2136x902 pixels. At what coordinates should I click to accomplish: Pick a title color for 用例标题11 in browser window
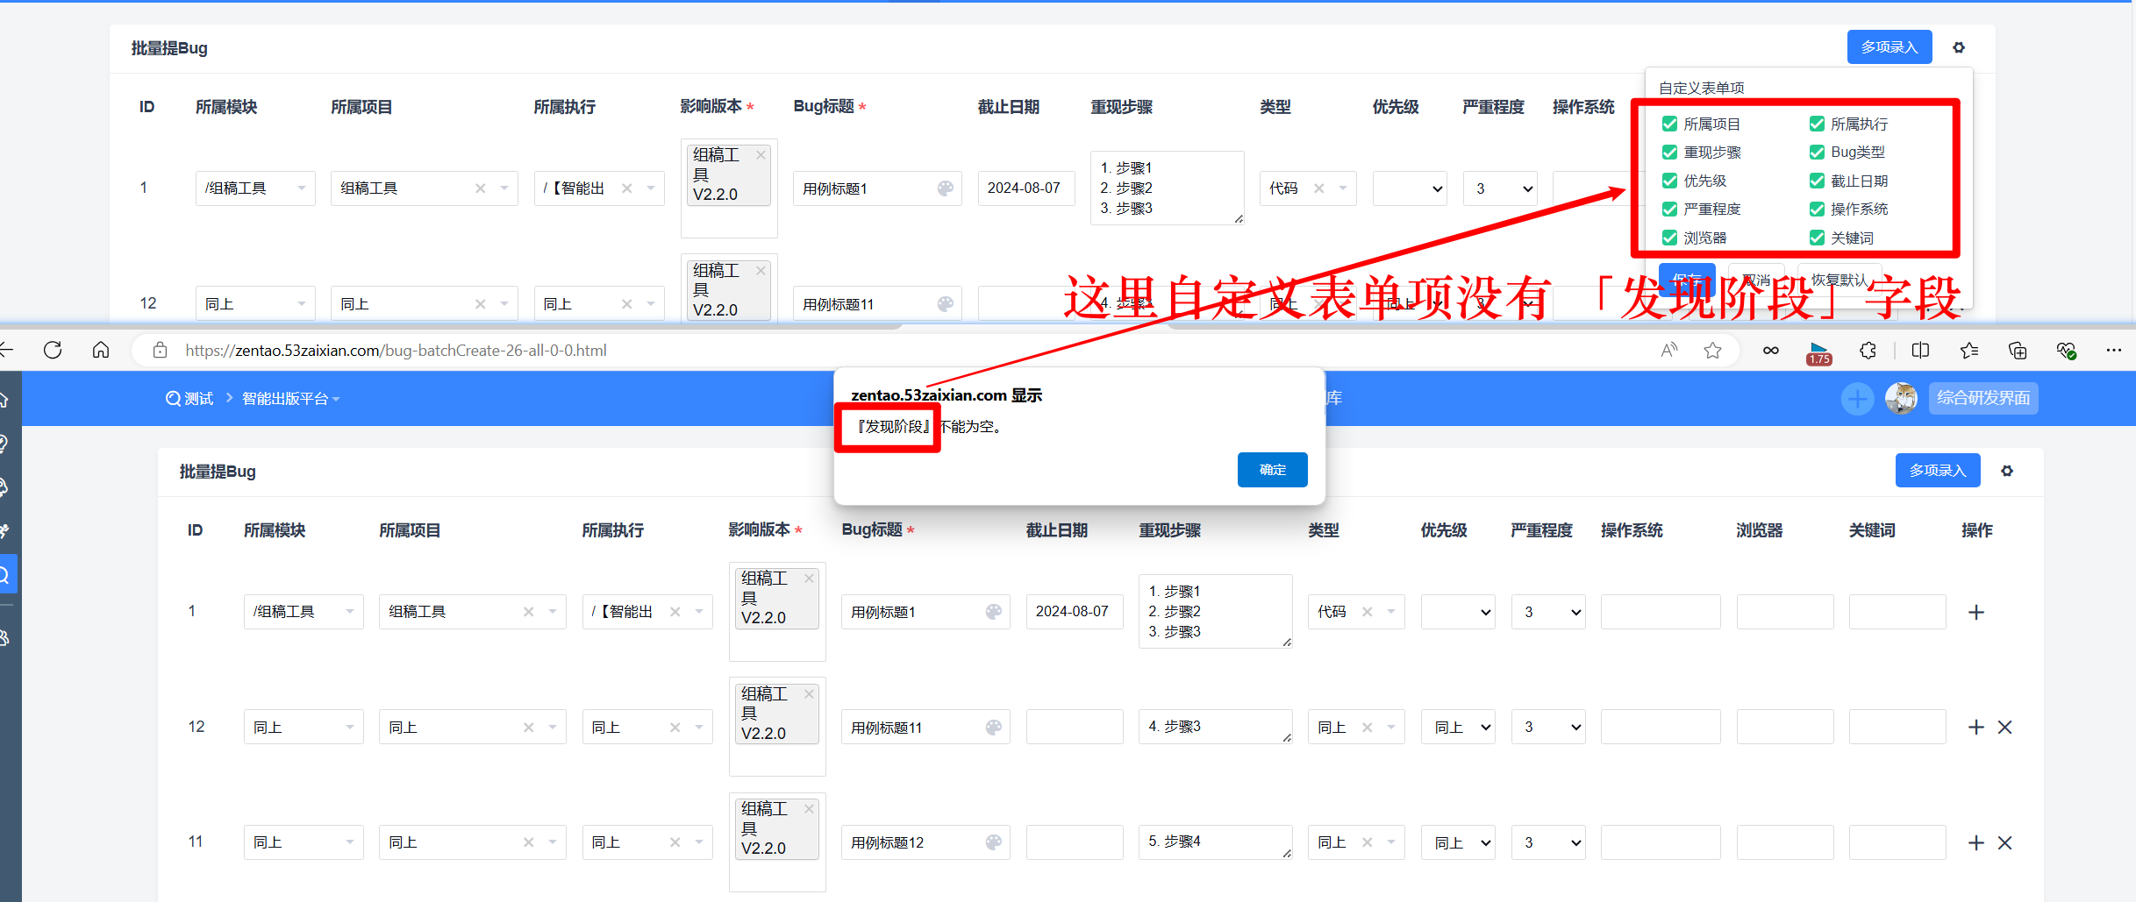(993, 727)
